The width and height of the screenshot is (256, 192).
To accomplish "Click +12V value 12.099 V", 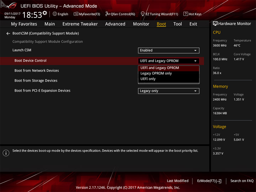I will point(219,140).
